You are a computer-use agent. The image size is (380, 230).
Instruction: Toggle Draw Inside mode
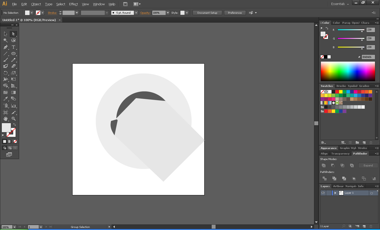(x=15, y=148)
